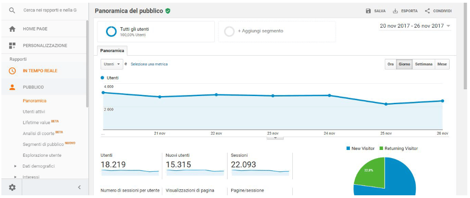470x198 pixels.
Task: Open the admin settings gear icon
Action: pos(12,188)
